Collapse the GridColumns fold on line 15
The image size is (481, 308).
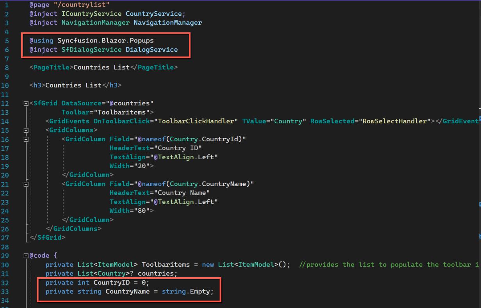[x=26, y=130]
